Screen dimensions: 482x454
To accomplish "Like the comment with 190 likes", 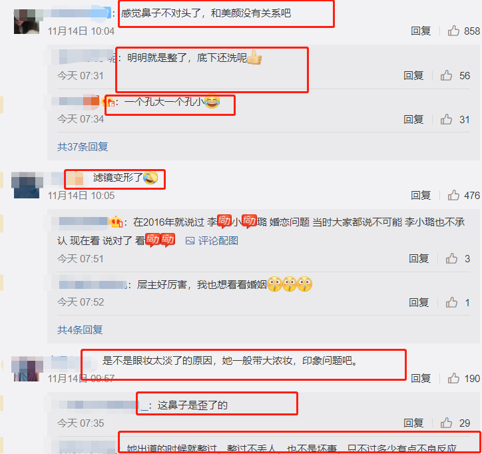I will click(453, 378).
